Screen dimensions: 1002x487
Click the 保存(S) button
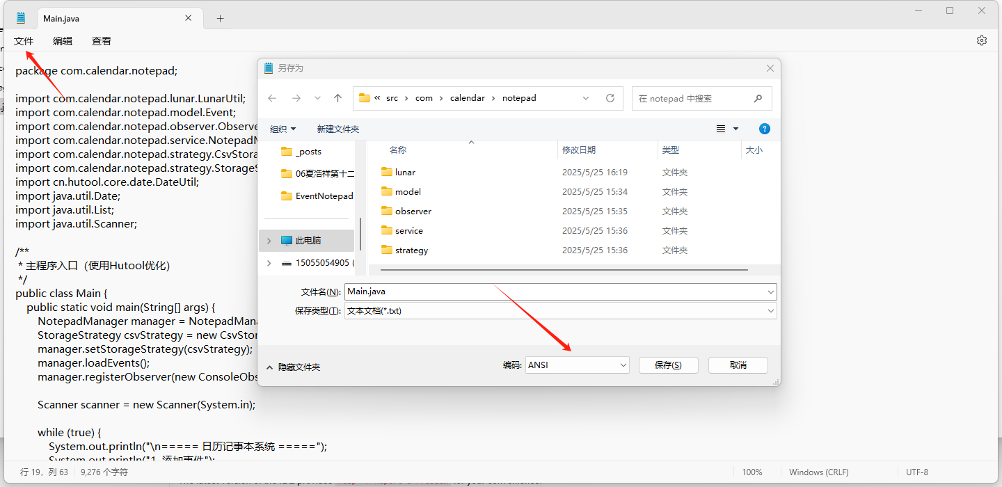coord(668,365)
